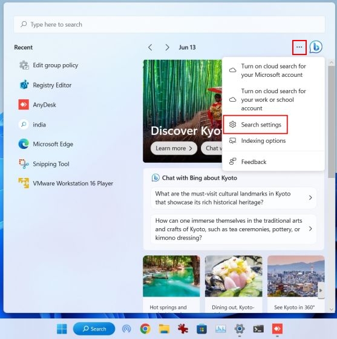Open Google Chrome from taskbar
337x339 pixels.
(x=145, y=329)
